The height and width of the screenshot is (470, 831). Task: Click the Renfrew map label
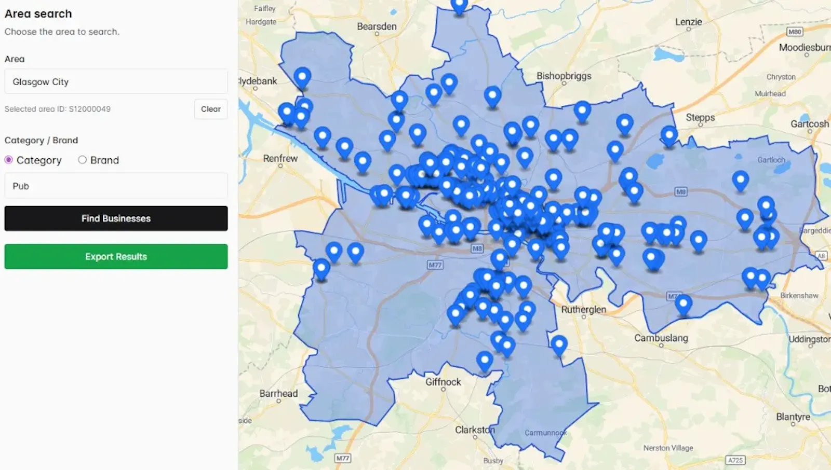280,158
